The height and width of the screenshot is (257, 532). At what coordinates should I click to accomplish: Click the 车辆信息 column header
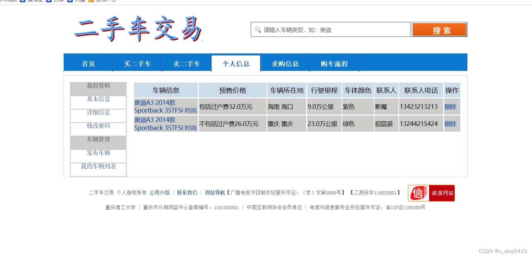pos(166,90)
